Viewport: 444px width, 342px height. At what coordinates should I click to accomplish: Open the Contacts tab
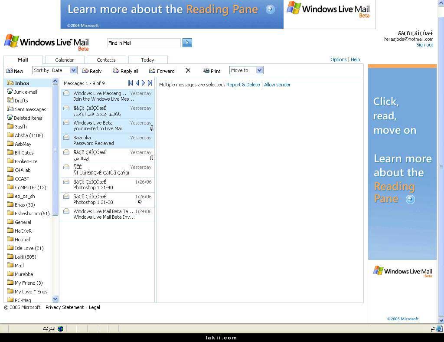[x=106, y=60]
